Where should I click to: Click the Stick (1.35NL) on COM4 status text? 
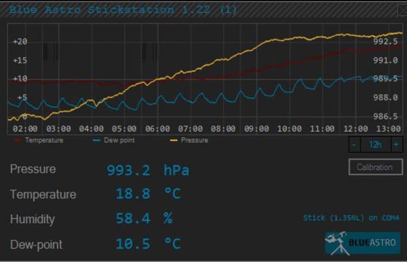coord(351,218)
